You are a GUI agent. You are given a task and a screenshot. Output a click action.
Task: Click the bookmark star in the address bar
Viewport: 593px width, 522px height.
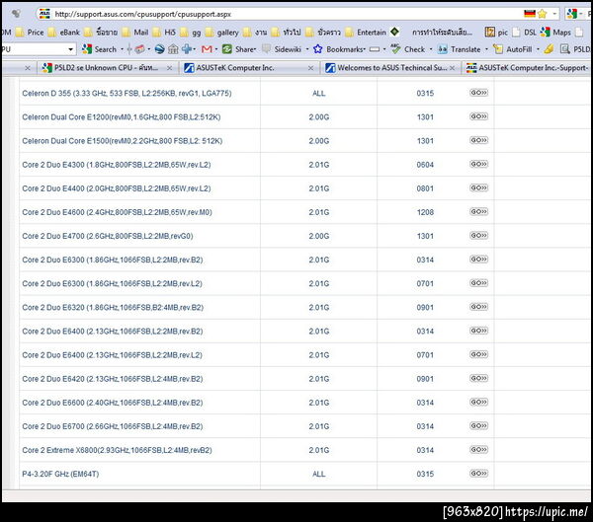[x=543, y=14]
